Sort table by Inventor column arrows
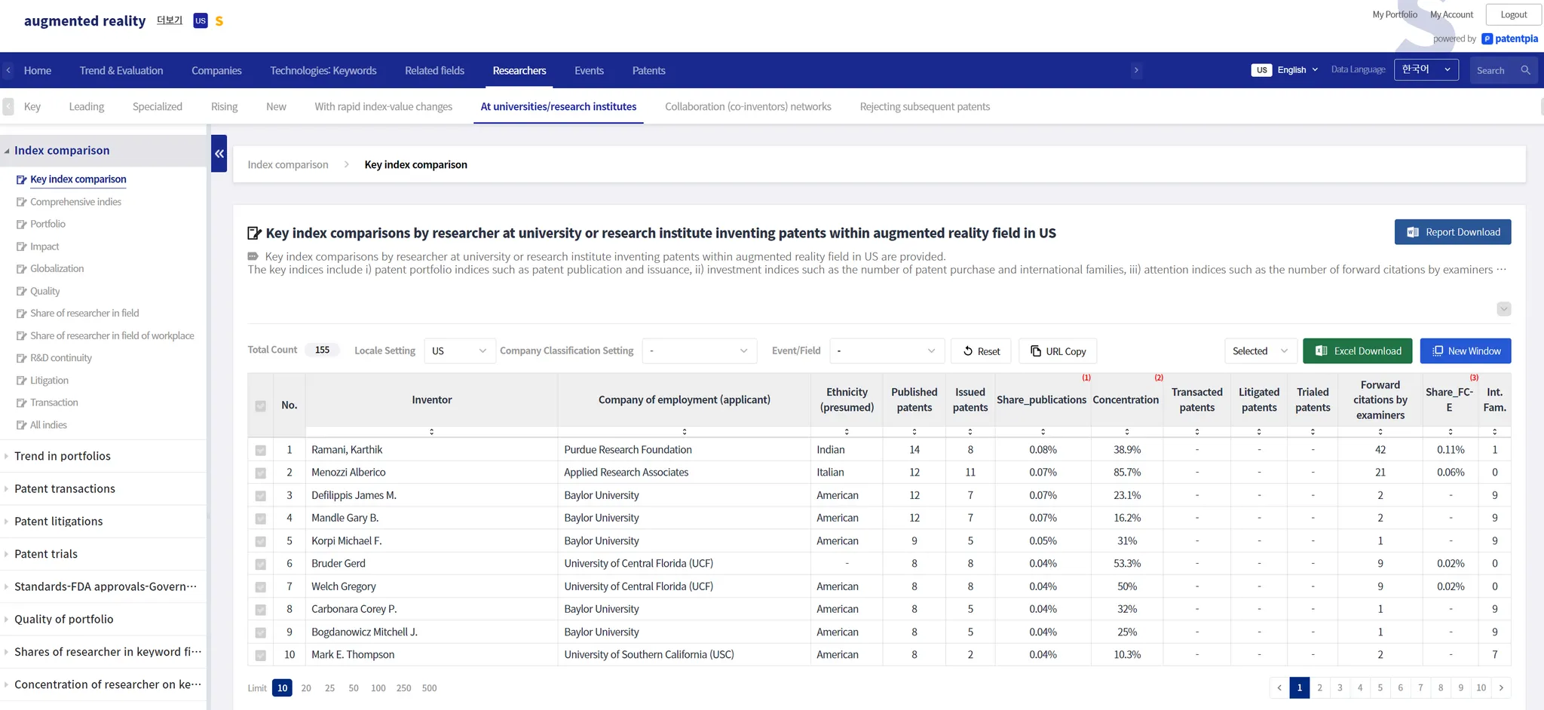The height and width of the screenshot is (710, 1544). pyautogui.click(x=431, y=432)
